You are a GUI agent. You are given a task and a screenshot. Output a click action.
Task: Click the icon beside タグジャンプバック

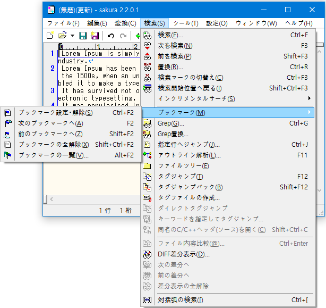point(148,187)
